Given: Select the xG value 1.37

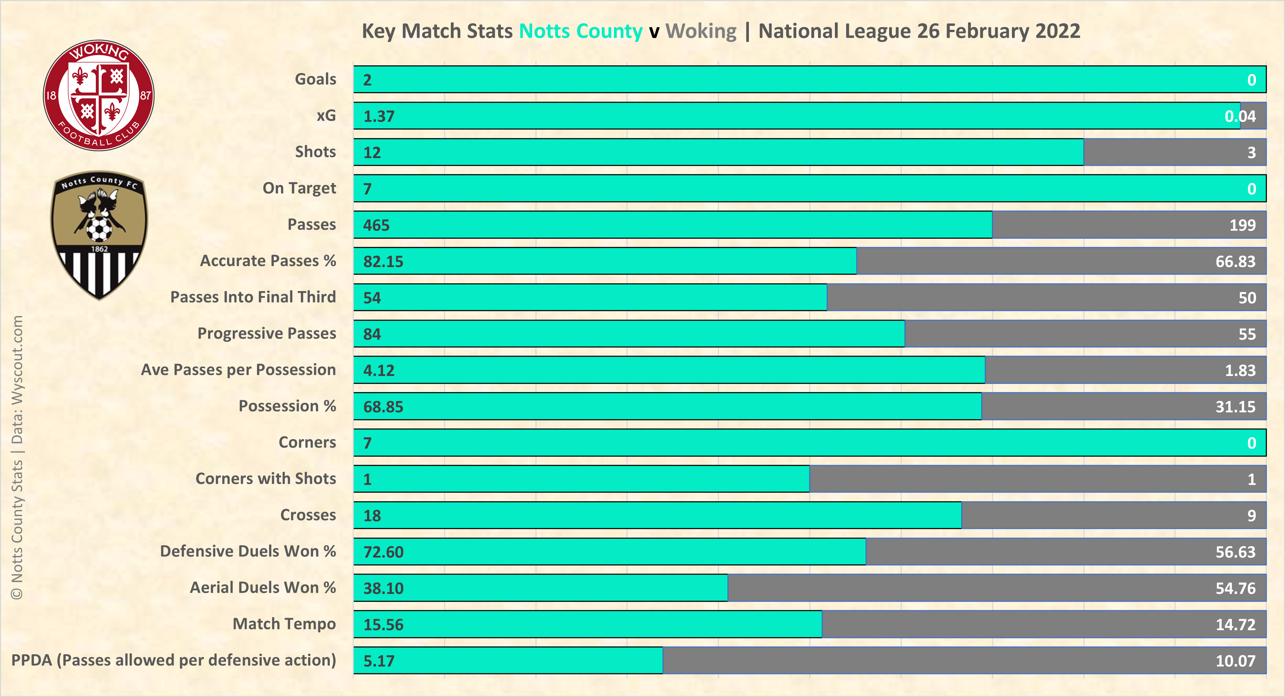Looking at the screenshot, I should (x=379, y=116).
